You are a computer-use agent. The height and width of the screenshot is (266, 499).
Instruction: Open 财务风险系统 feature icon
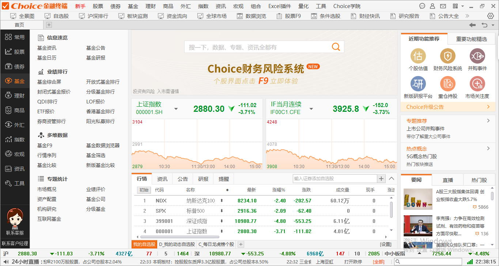click(x=447, y=56)
